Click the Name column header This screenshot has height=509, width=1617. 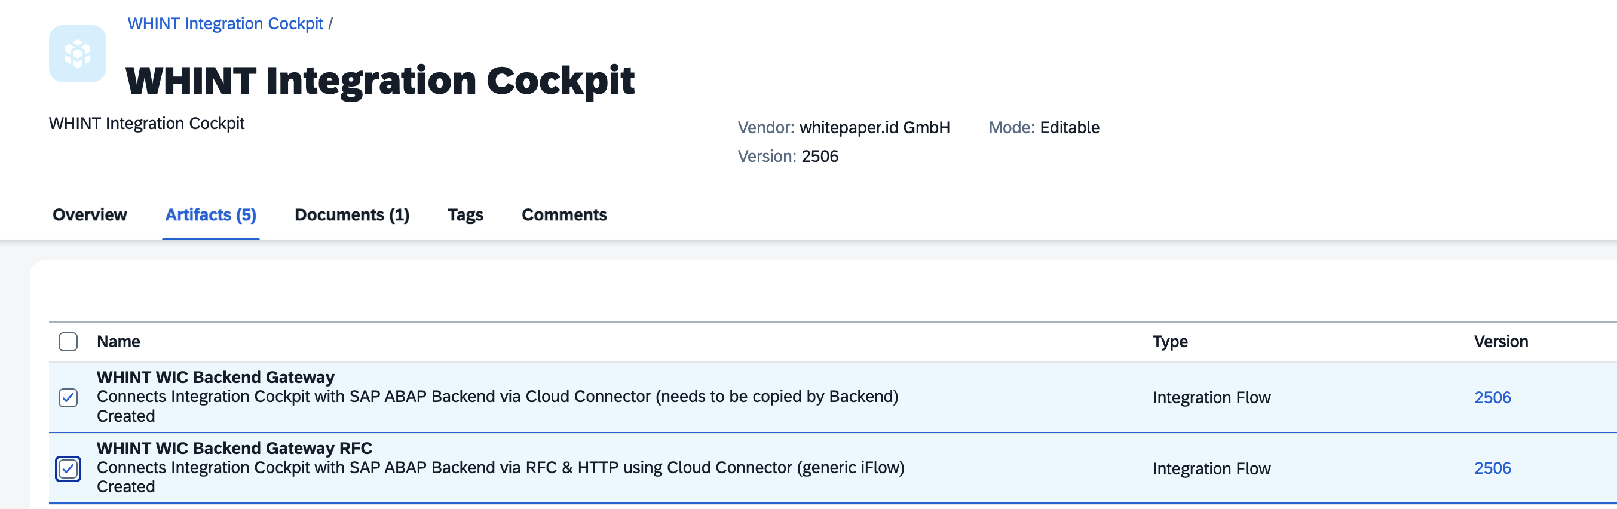point(118,342)
